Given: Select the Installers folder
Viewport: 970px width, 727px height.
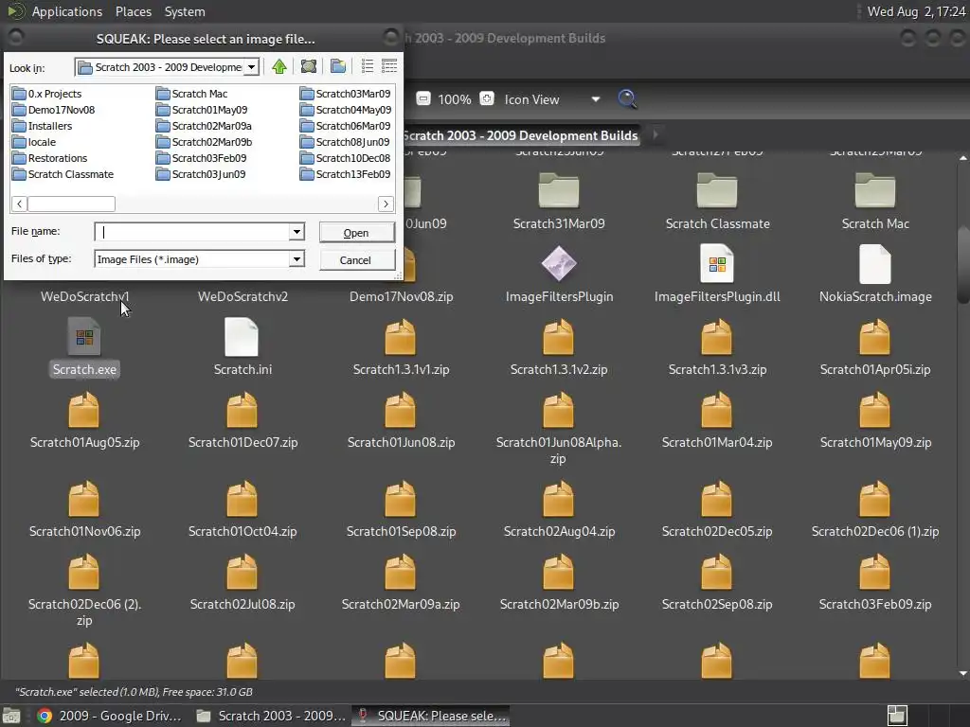Looking at the screenshot, I should (43, 126).
